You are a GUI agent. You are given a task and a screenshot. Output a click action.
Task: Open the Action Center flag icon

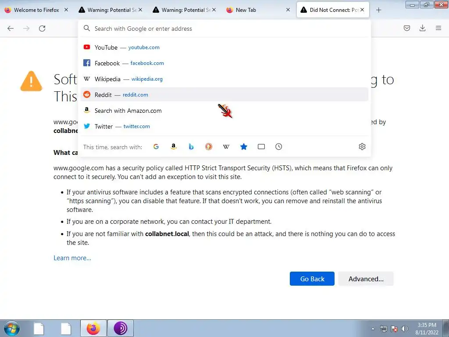[x=394, y=329]
